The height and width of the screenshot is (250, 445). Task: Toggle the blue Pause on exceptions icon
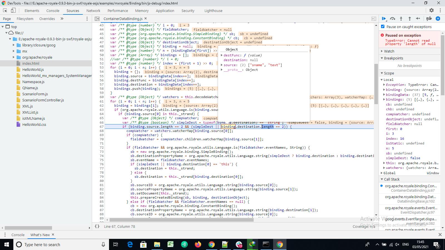(x=438, y=19)
